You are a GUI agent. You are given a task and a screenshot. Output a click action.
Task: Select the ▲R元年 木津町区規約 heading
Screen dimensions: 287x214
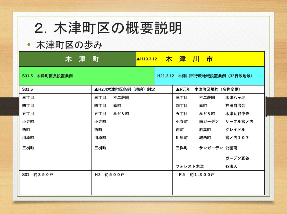pos(208,90)
